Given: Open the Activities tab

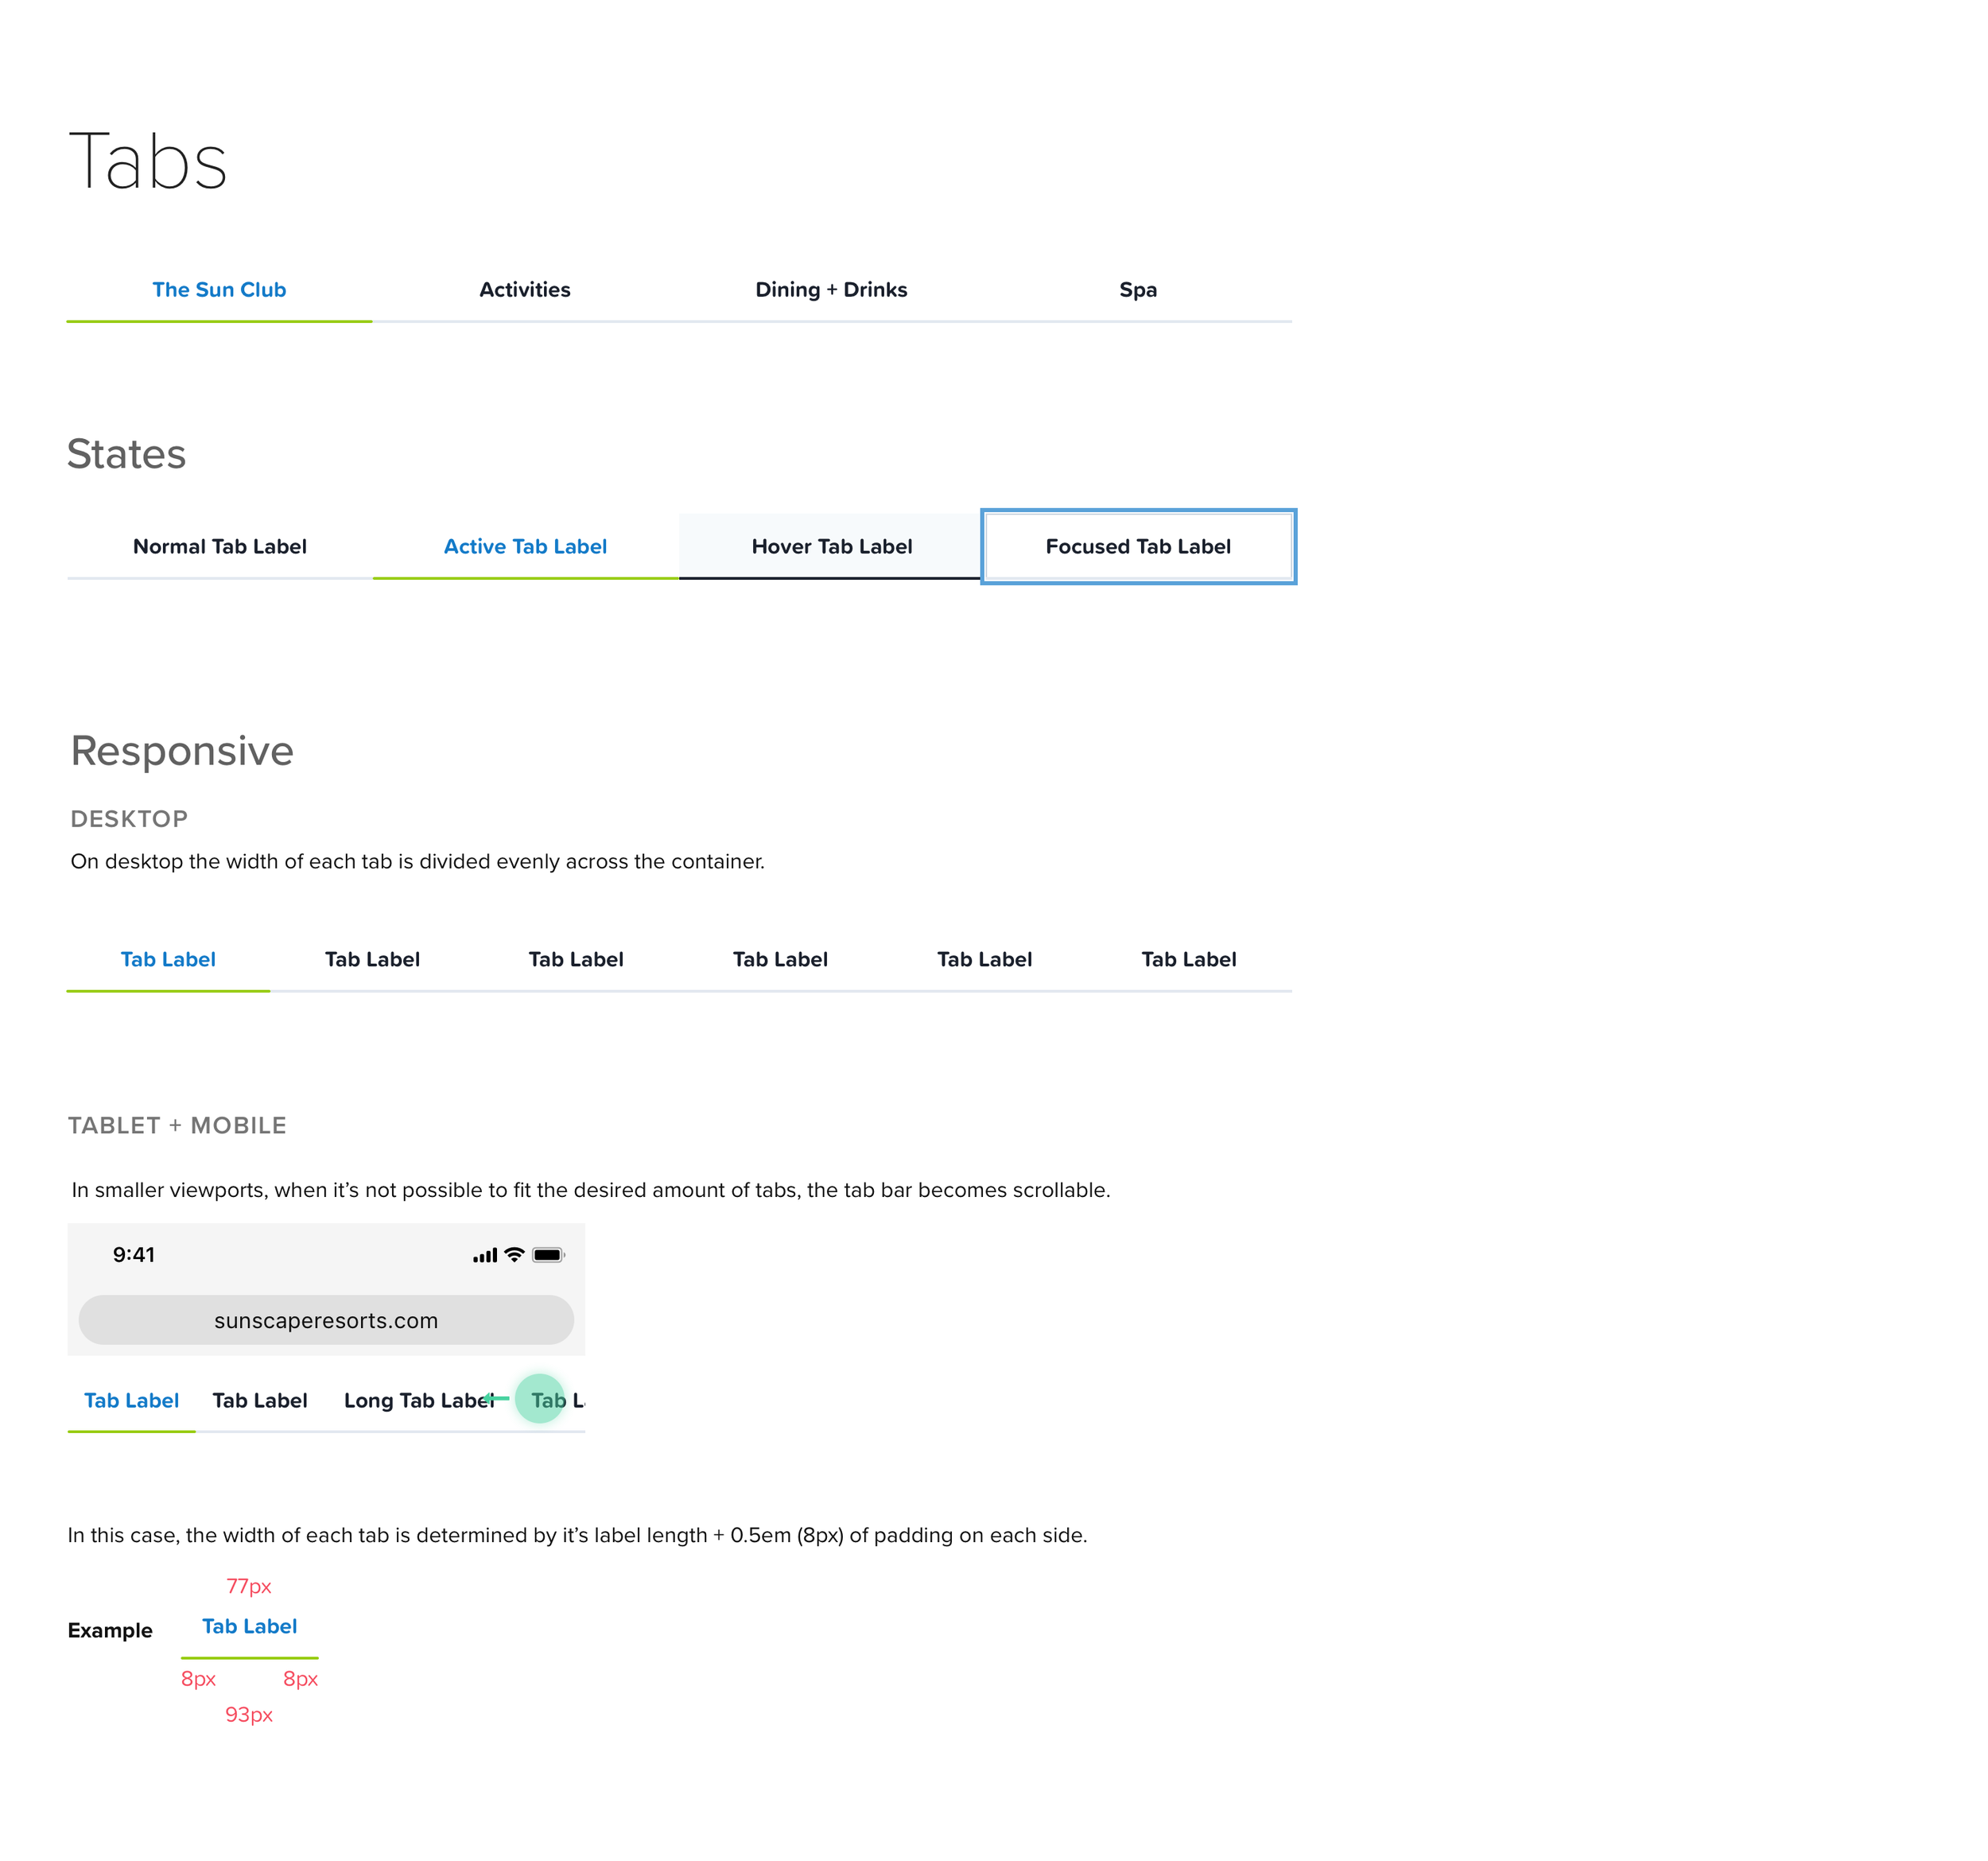Looking at the screenshot, I should [524, 290].
